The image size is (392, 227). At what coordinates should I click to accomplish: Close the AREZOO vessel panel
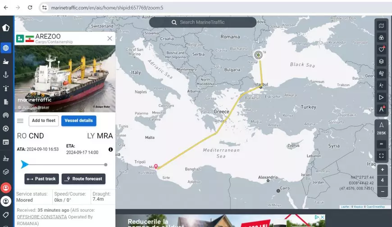[109, 38]
